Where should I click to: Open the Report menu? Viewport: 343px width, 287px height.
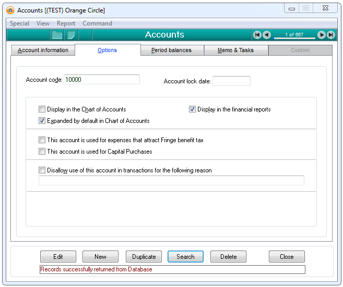tap(66, 23)
